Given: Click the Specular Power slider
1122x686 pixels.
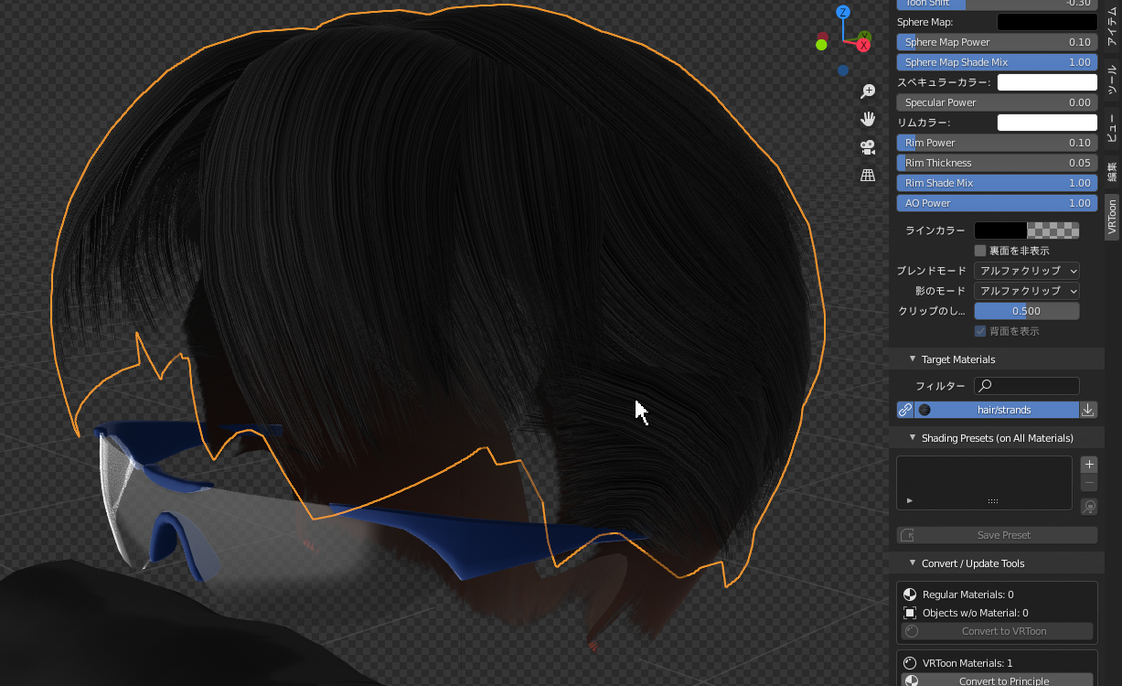Looking at the screenshot, I should coord(997,102).
